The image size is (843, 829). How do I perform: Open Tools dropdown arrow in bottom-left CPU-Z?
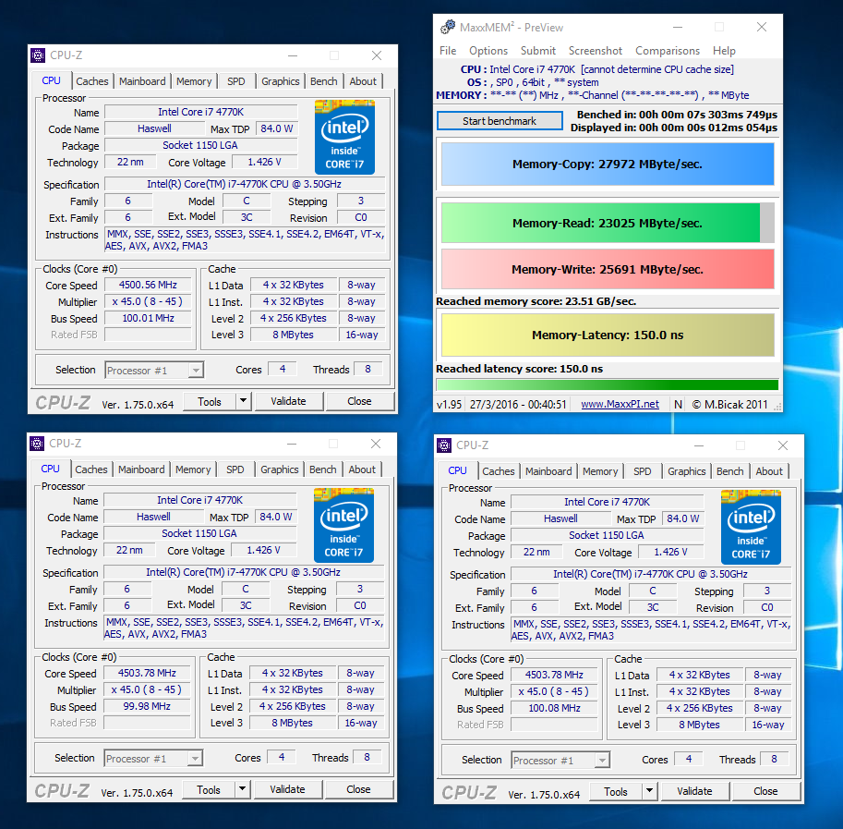[243, 789]
